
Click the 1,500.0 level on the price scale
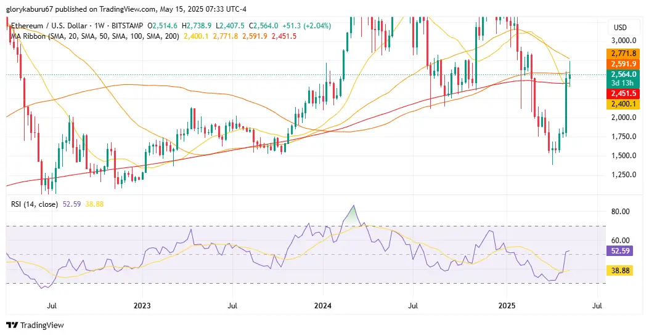coord(623,156)
